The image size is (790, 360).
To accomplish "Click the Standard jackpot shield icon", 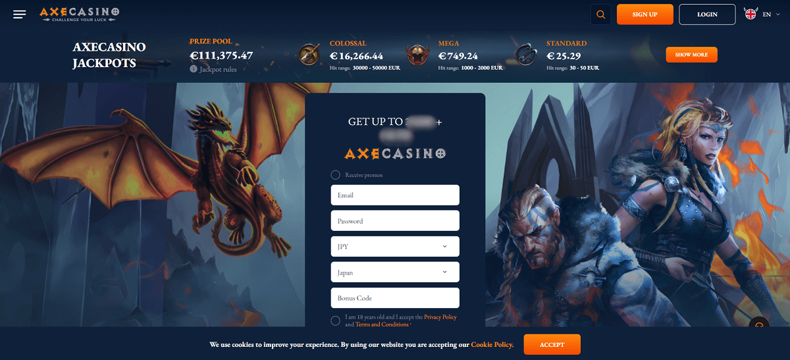I will pyautogui.click(x=525, y=55).
